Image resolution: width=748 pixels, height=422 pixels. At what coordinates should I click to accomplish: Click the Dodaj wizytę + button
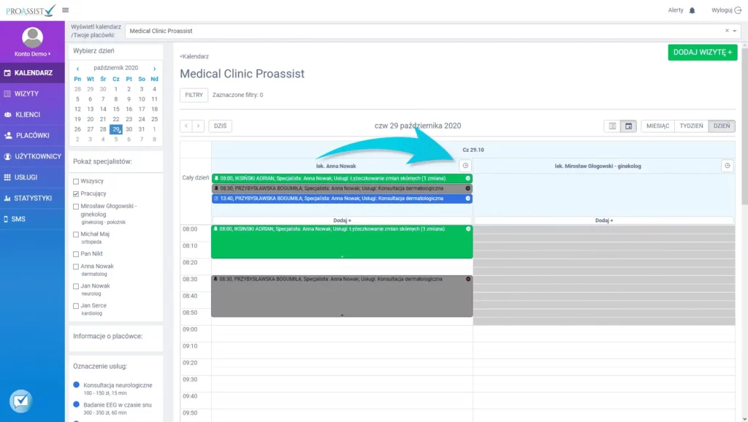702,52
